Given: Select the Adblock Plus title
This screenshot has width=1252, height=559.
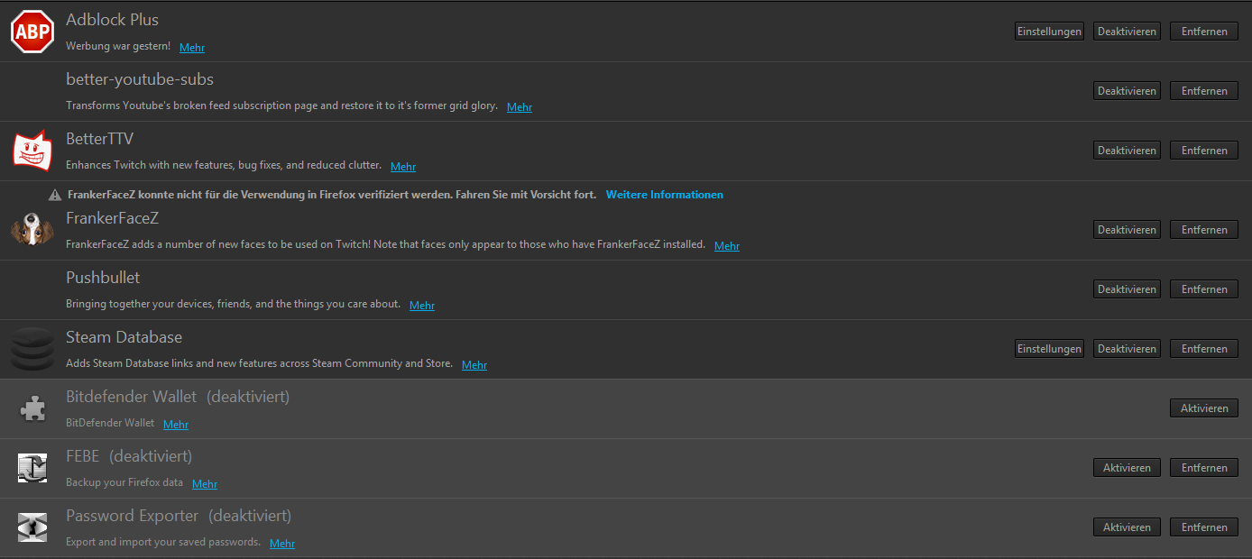Looking at the screenshot, I should tap(113, 20).
